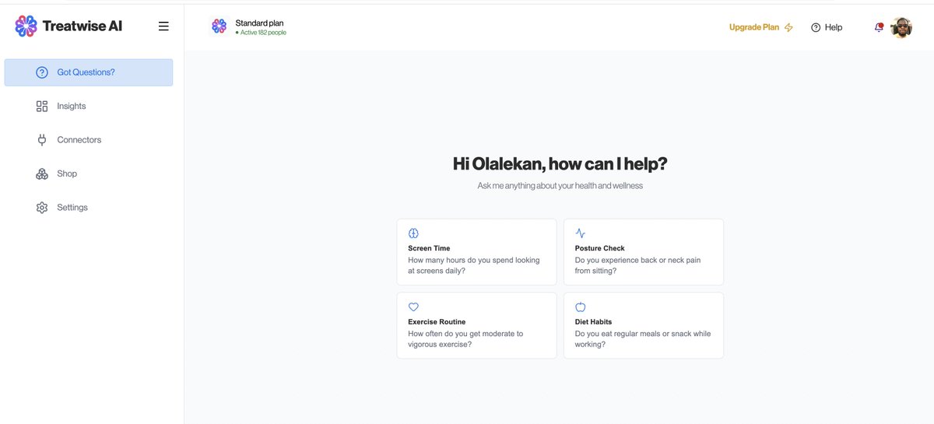This screenshot has height=424, width=934.
Task: Click the Connectors plug icon
Action: tap(42, 140)
